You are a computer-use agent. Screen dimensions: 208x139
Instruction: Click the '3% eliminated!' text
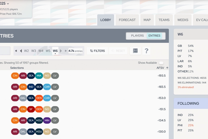pyautogui.click(x=185, y=87)
